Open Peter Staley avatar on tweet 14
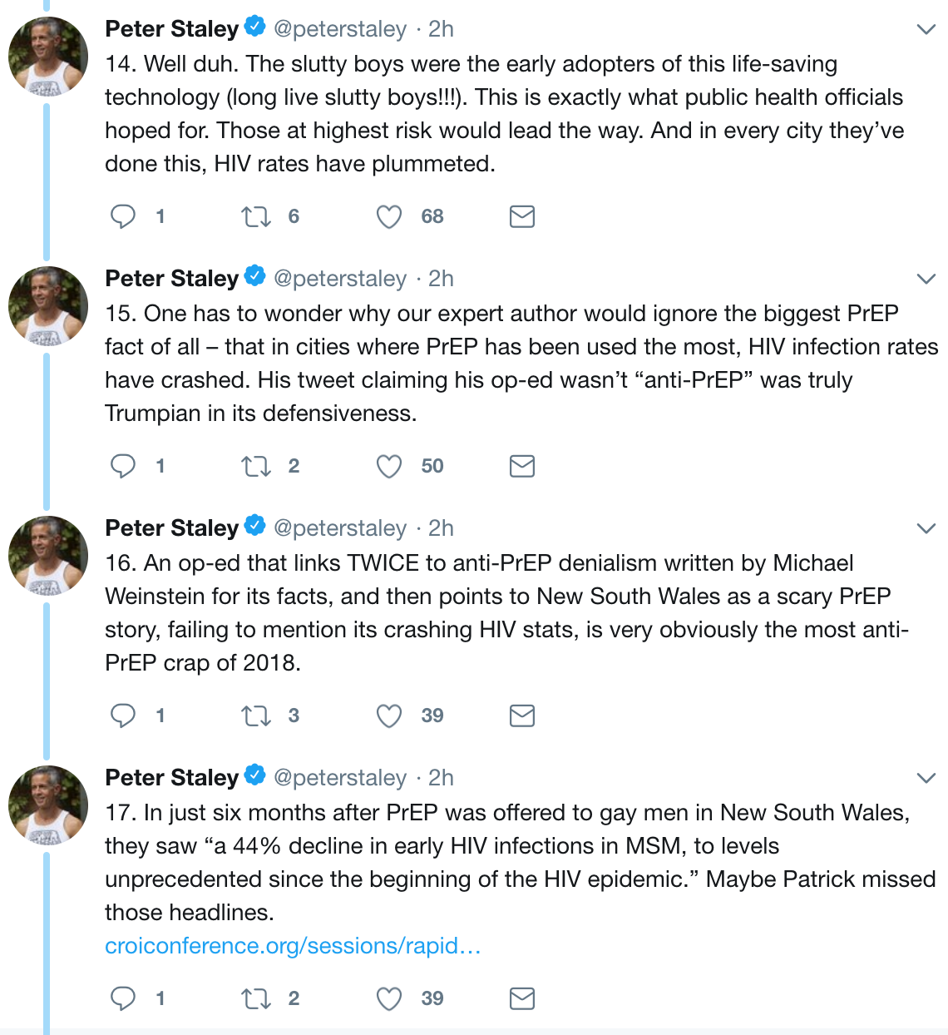Image resolution: width=948 pixels, height=1035 pixels. tap(48, 57)
